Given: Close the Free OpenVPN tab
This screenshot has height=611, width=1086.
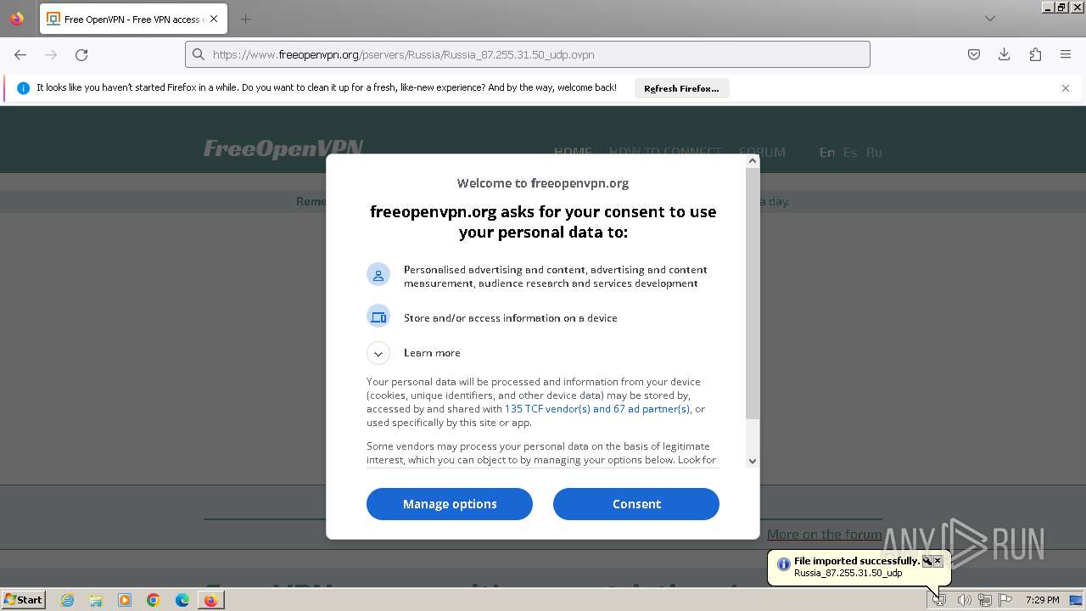Looking at the screenshot, I should (213, 19).
